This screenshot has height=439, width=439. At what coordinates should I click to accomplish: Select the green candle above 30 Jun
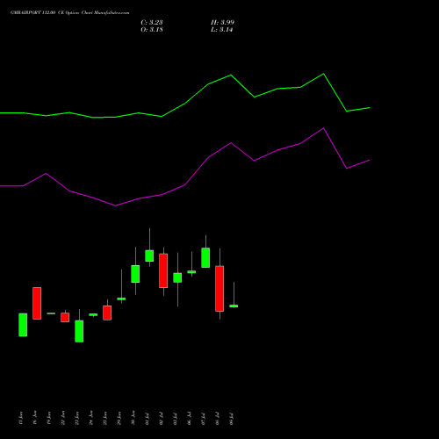click(135, 274)
